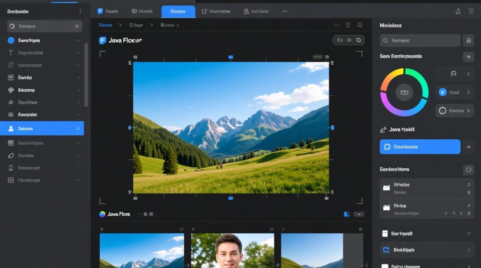The image size is (481, 268).
Task: Switch to the active blue tab in the top bar
Action: (x=178, y=11)
